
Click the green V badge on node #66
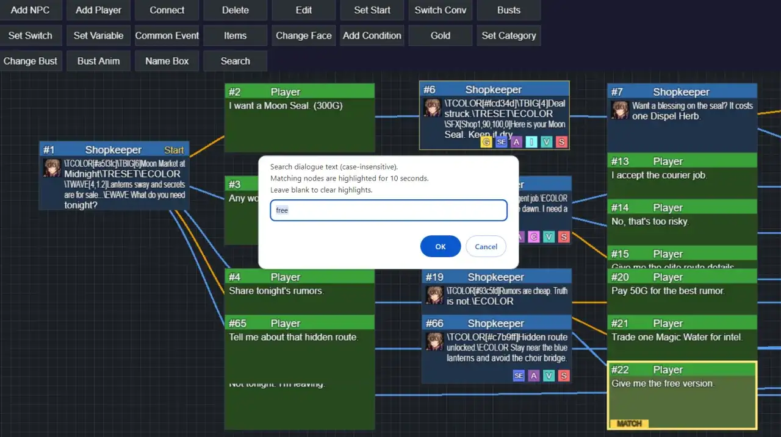(x=549, y=376)
